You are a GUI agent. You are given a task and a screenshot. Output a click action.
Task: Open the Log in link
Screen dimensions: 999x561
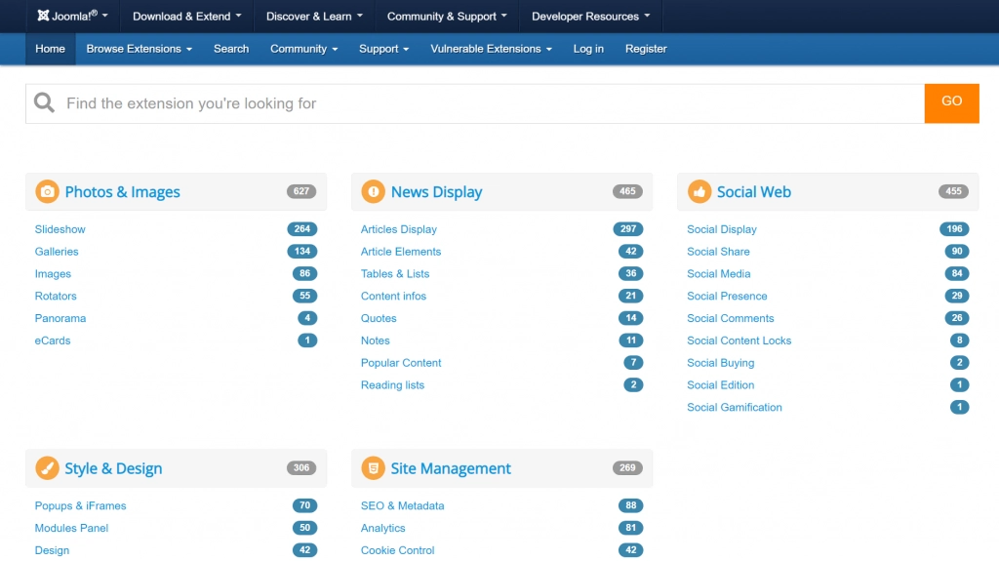[x=588, y=49]
